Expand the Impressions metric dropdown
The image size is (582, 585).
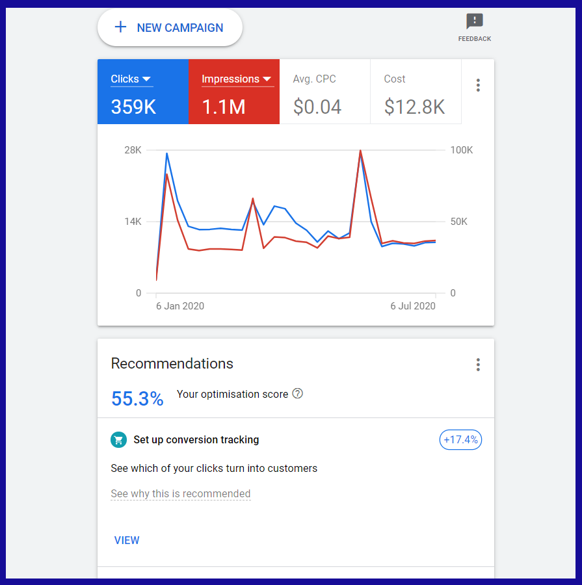(267, 79)
